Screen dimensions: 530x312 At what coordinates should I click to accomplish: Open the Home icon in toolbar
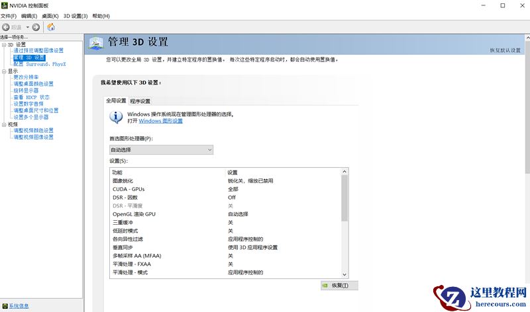[51, 27]
